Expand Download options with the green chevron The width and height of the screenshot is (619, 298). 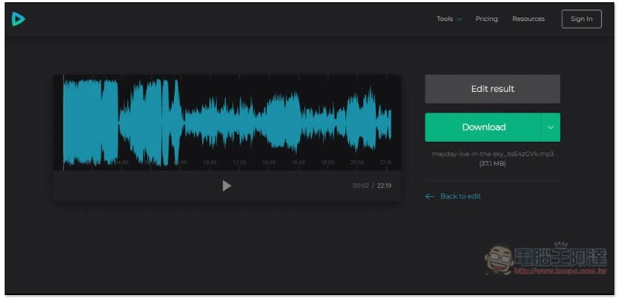tap(550, 127)
